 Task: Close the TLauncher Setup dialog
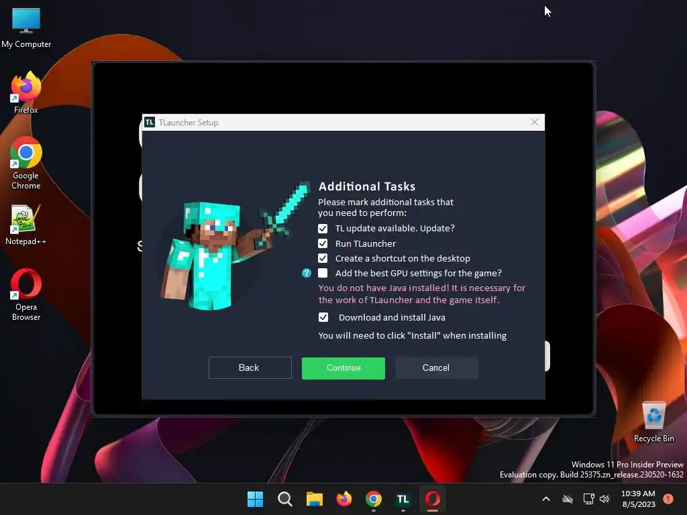coord(535,122)
